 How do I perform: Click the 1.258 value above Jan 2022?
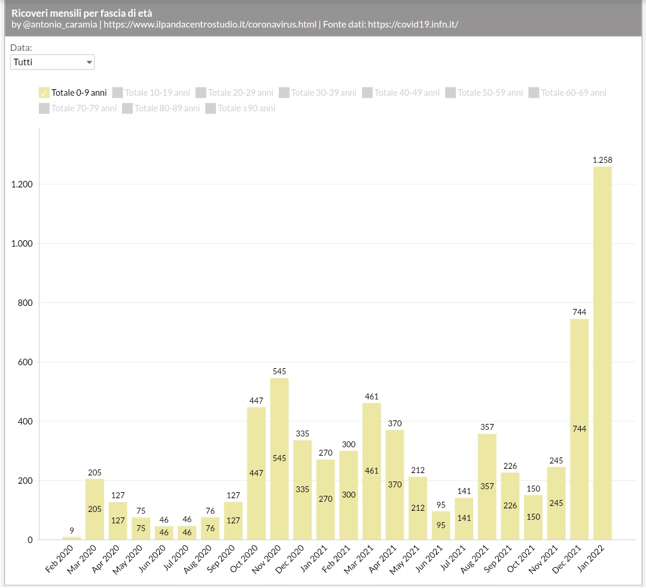pos(602,160)
